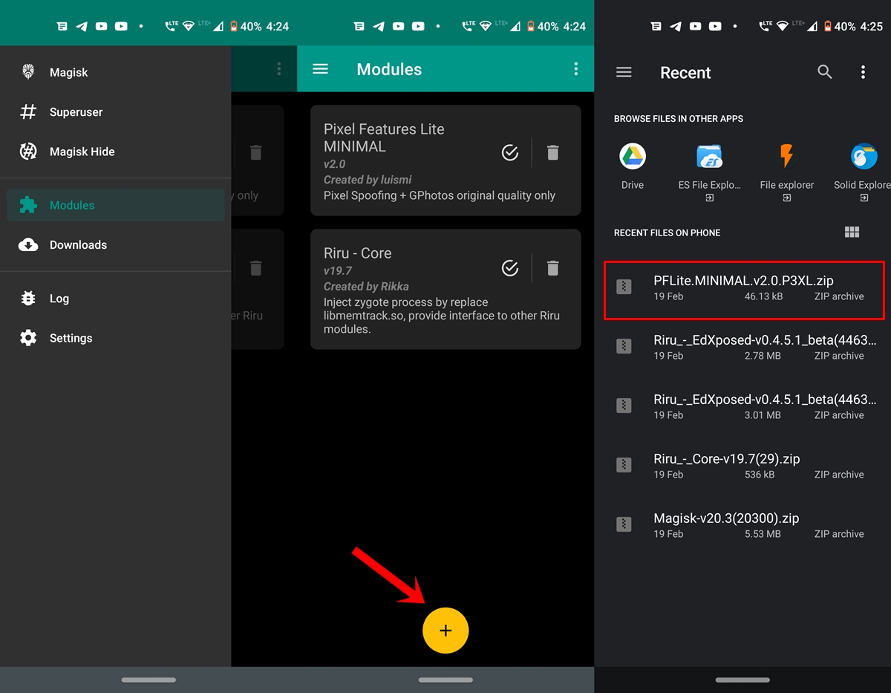Select the PFLite.MINIMAL.v2.0.P3XL.zip file

[x=743, y=288]
